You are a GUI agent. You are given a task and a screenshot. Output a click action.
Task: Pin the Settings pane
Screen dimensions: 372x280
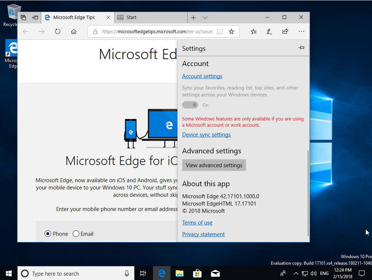301,48
